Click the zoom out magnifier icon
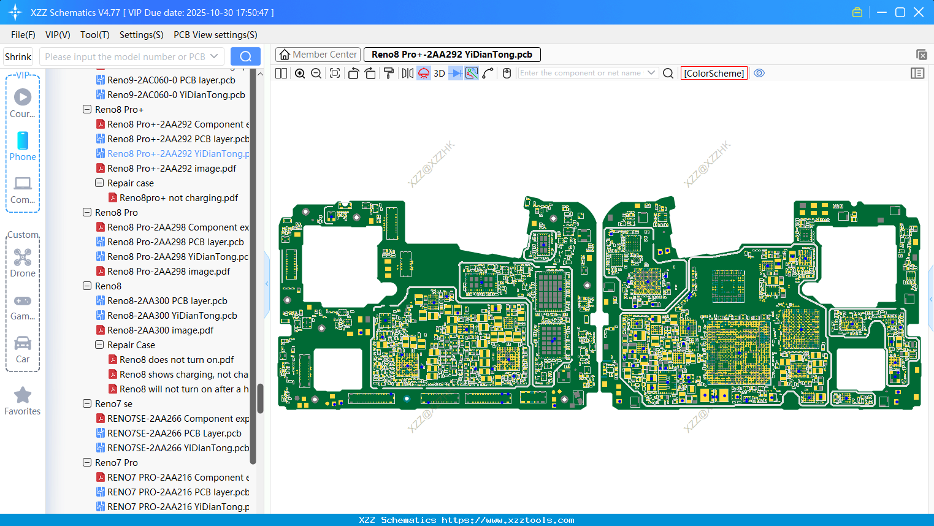This screenshot has height=526, width=934. [x=316, y=74]
